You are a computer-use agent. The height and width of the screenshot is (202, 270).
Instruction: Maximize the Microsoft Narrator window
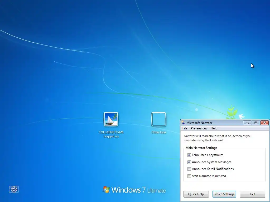pyautogui.click(x=256, y=123)
